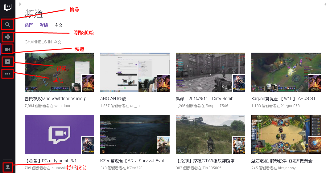This screenshot has width=330, height=173.
Task: Open westdoor stream thumbnail
Action: [59, 72]
